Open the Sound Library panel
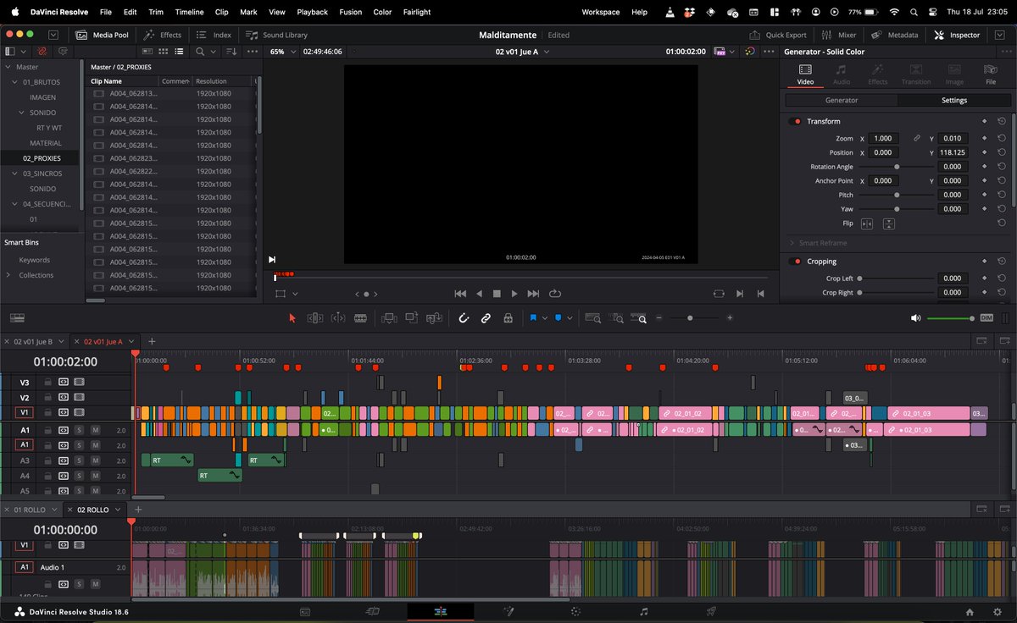1017x623 pixels. (x=277, y=35)
